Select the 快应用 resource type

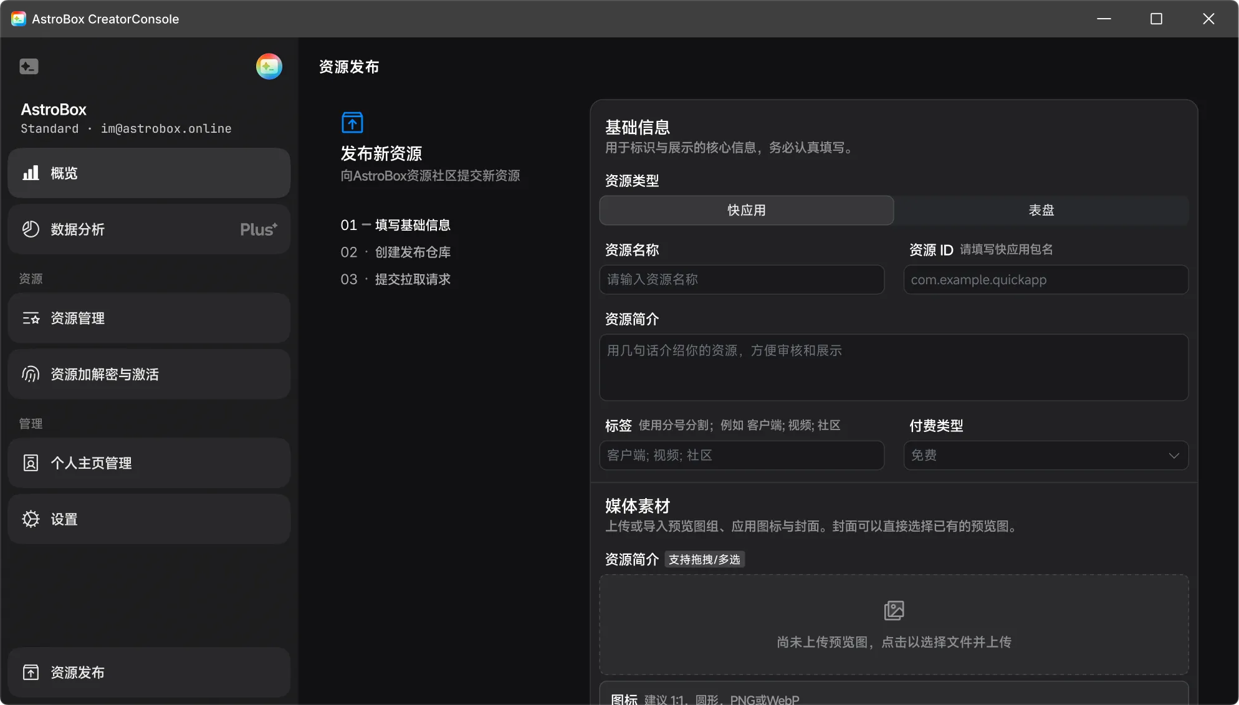746,210
